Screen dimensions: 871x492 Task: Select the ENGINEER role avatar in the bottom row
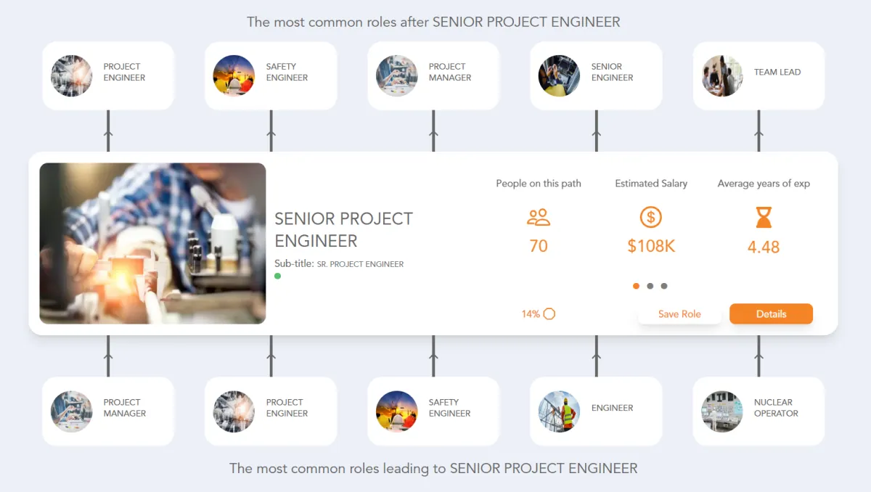[559, 411]
